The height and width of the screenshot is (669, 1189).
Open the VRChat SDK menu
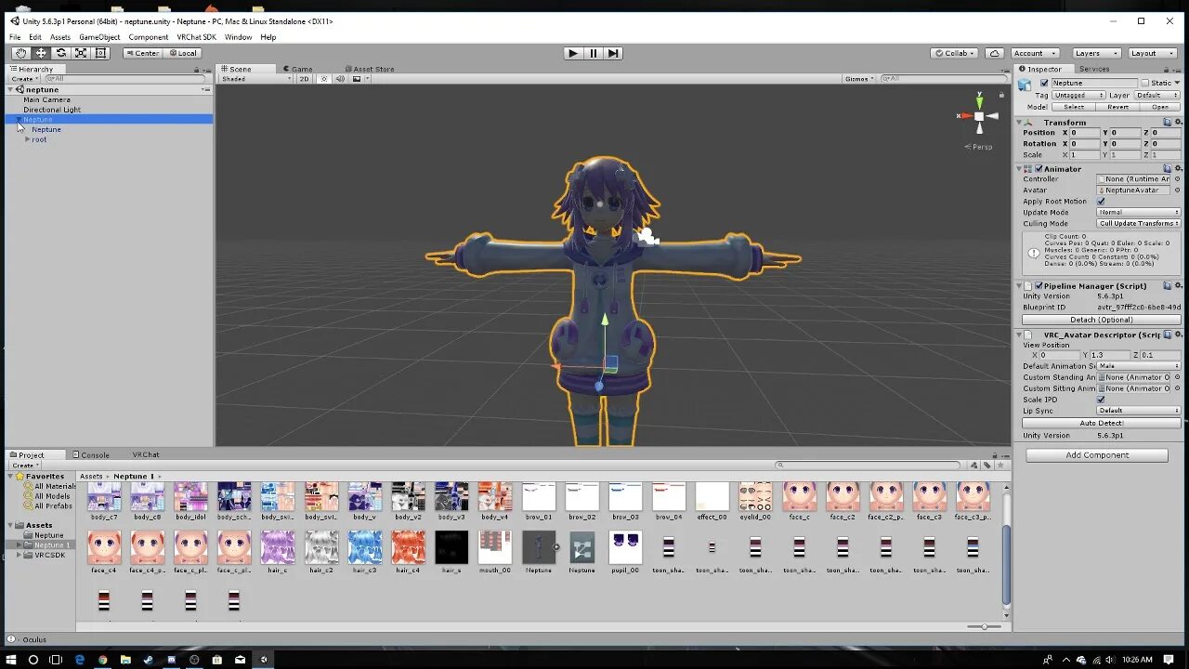click(197, 37)
